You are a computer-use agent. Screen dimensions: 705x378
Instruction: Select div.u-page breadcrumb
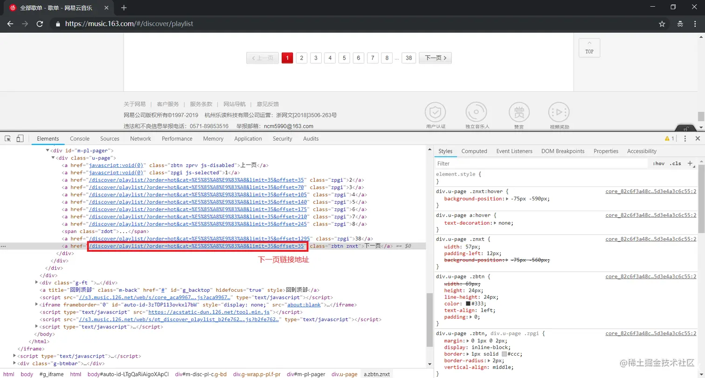(345, 374)
